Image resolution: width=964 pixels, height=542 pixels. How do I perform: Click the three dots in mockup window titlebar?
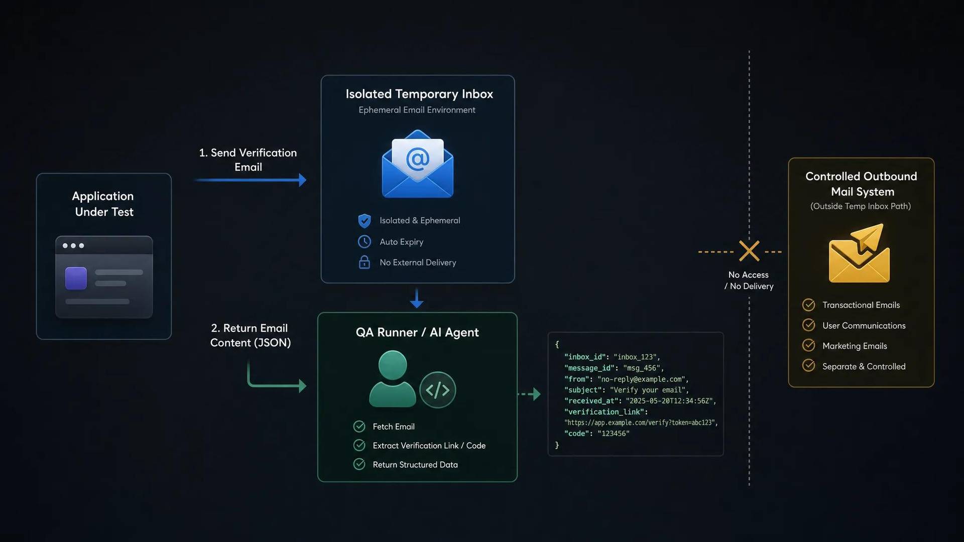pos(73,245)
